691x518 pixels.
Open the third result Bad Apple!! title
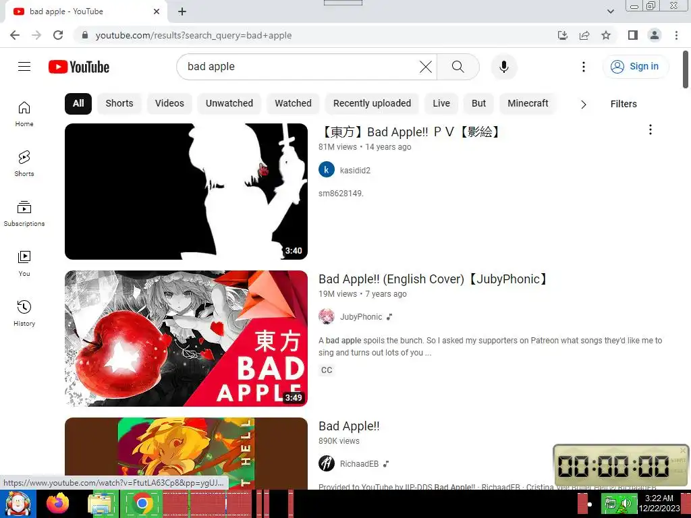tap(349, 426)
